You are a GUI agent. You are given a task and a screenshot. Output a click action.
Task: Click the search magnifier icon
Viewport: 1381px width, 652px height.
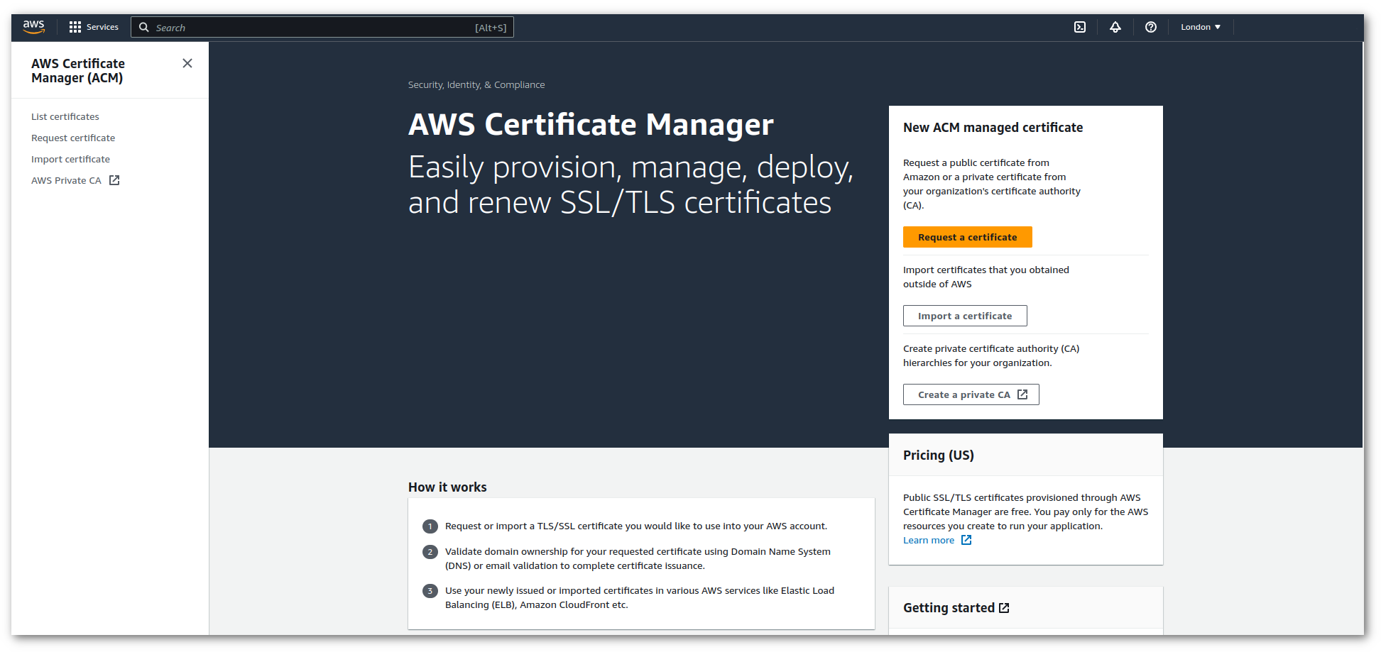click(144, 27)
